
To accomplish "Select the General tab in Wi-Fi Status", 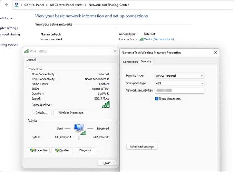I will pos(31,60).
